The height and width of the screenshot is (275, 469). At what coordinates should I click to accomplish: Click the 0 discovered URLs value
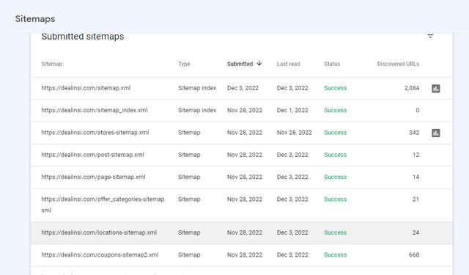417,110
